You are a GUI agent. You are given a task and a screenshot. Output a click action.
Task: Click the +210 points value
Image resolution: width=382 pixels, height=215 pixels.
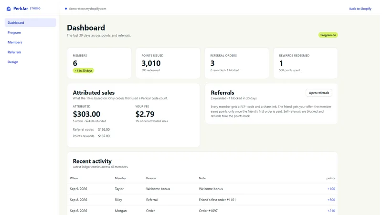click(331, 211)
